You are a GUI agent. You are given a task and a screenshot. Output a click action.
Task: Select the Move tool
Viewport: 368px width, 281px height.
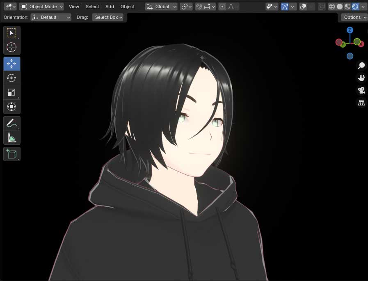coord(11,64)
